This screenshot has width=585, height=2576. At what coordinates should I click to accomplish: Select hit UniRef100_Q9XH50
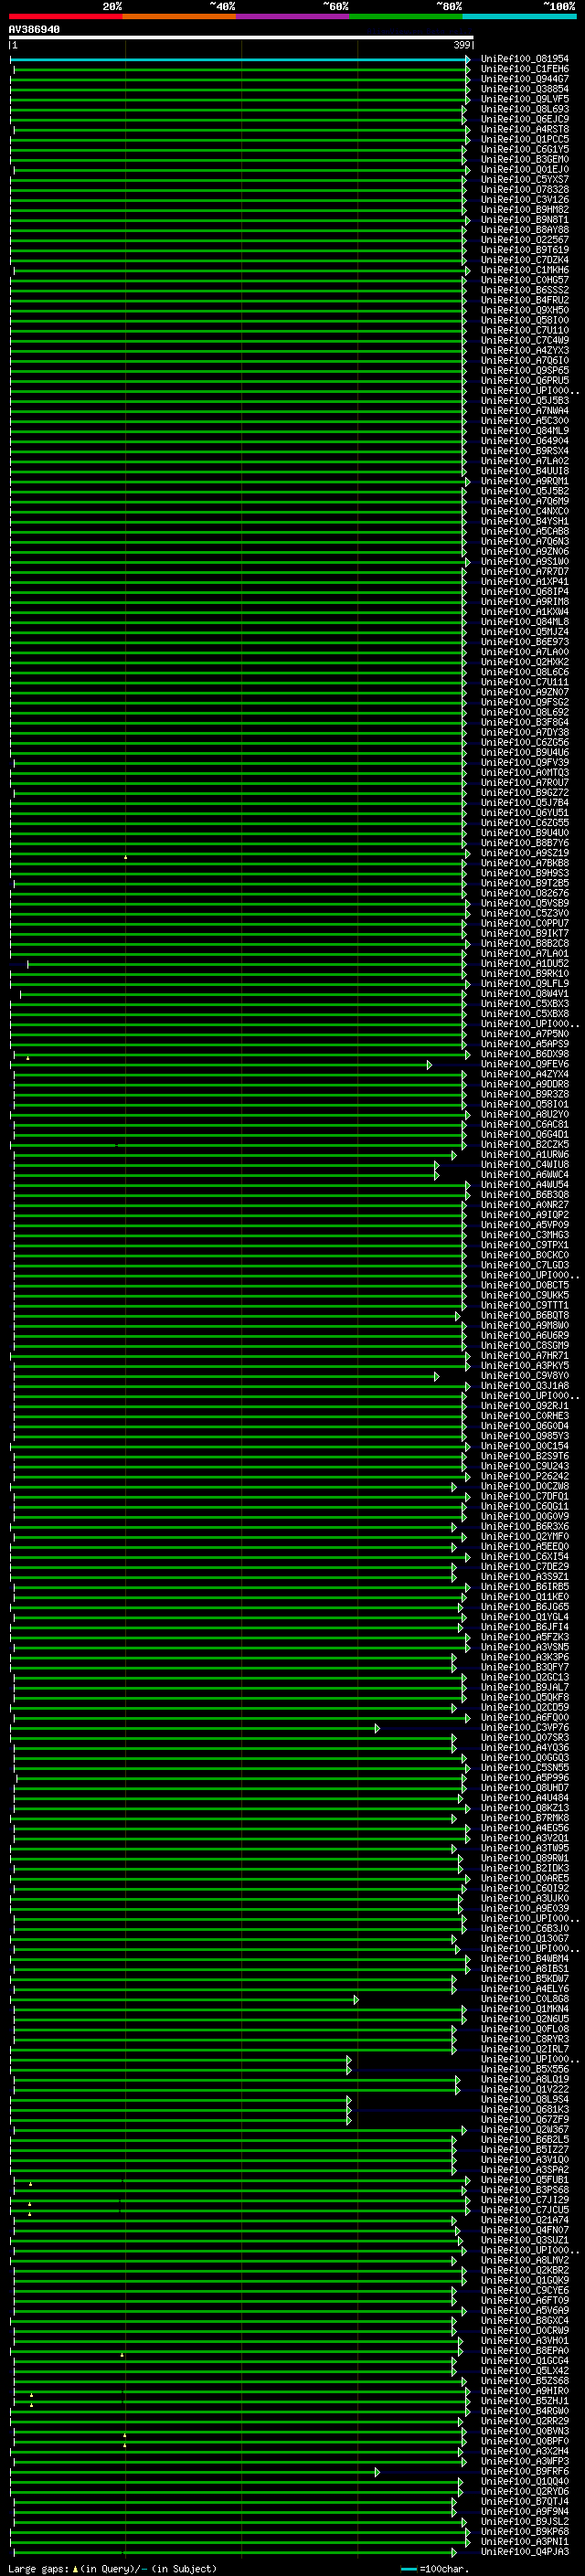point(524,310)
